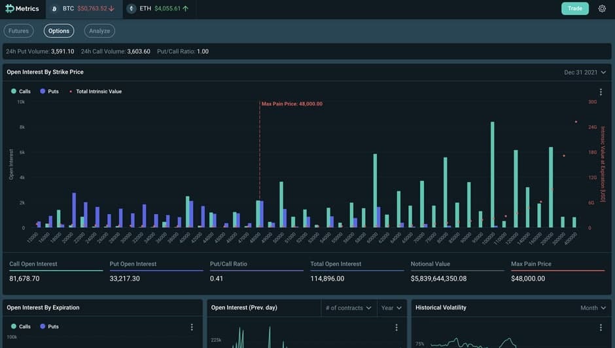Click the ETH price $4,055.61

pos(167,8)
